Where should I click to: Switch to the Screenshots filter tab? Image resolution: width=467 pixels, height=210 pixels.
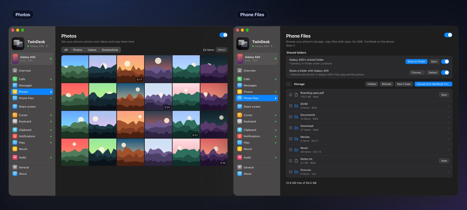tap(110, 50)
